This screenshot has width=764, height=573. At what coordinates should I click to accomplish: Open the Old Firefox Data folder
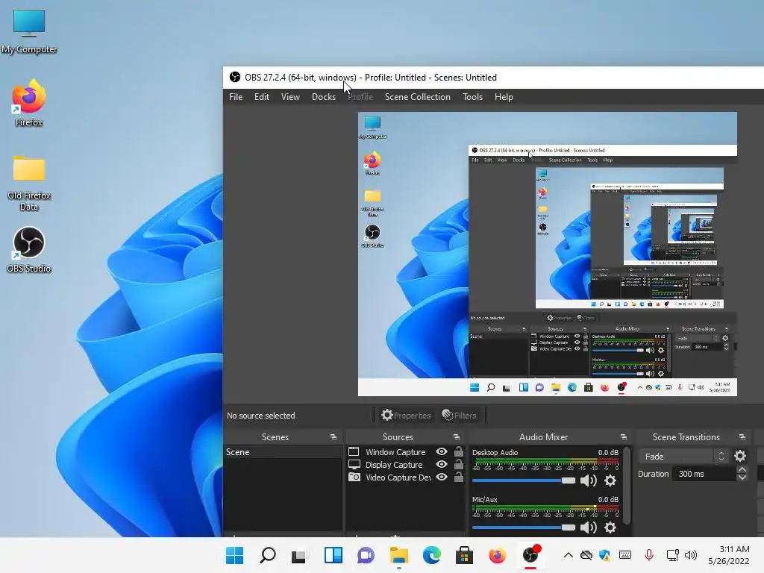click(x=29, y=183)
